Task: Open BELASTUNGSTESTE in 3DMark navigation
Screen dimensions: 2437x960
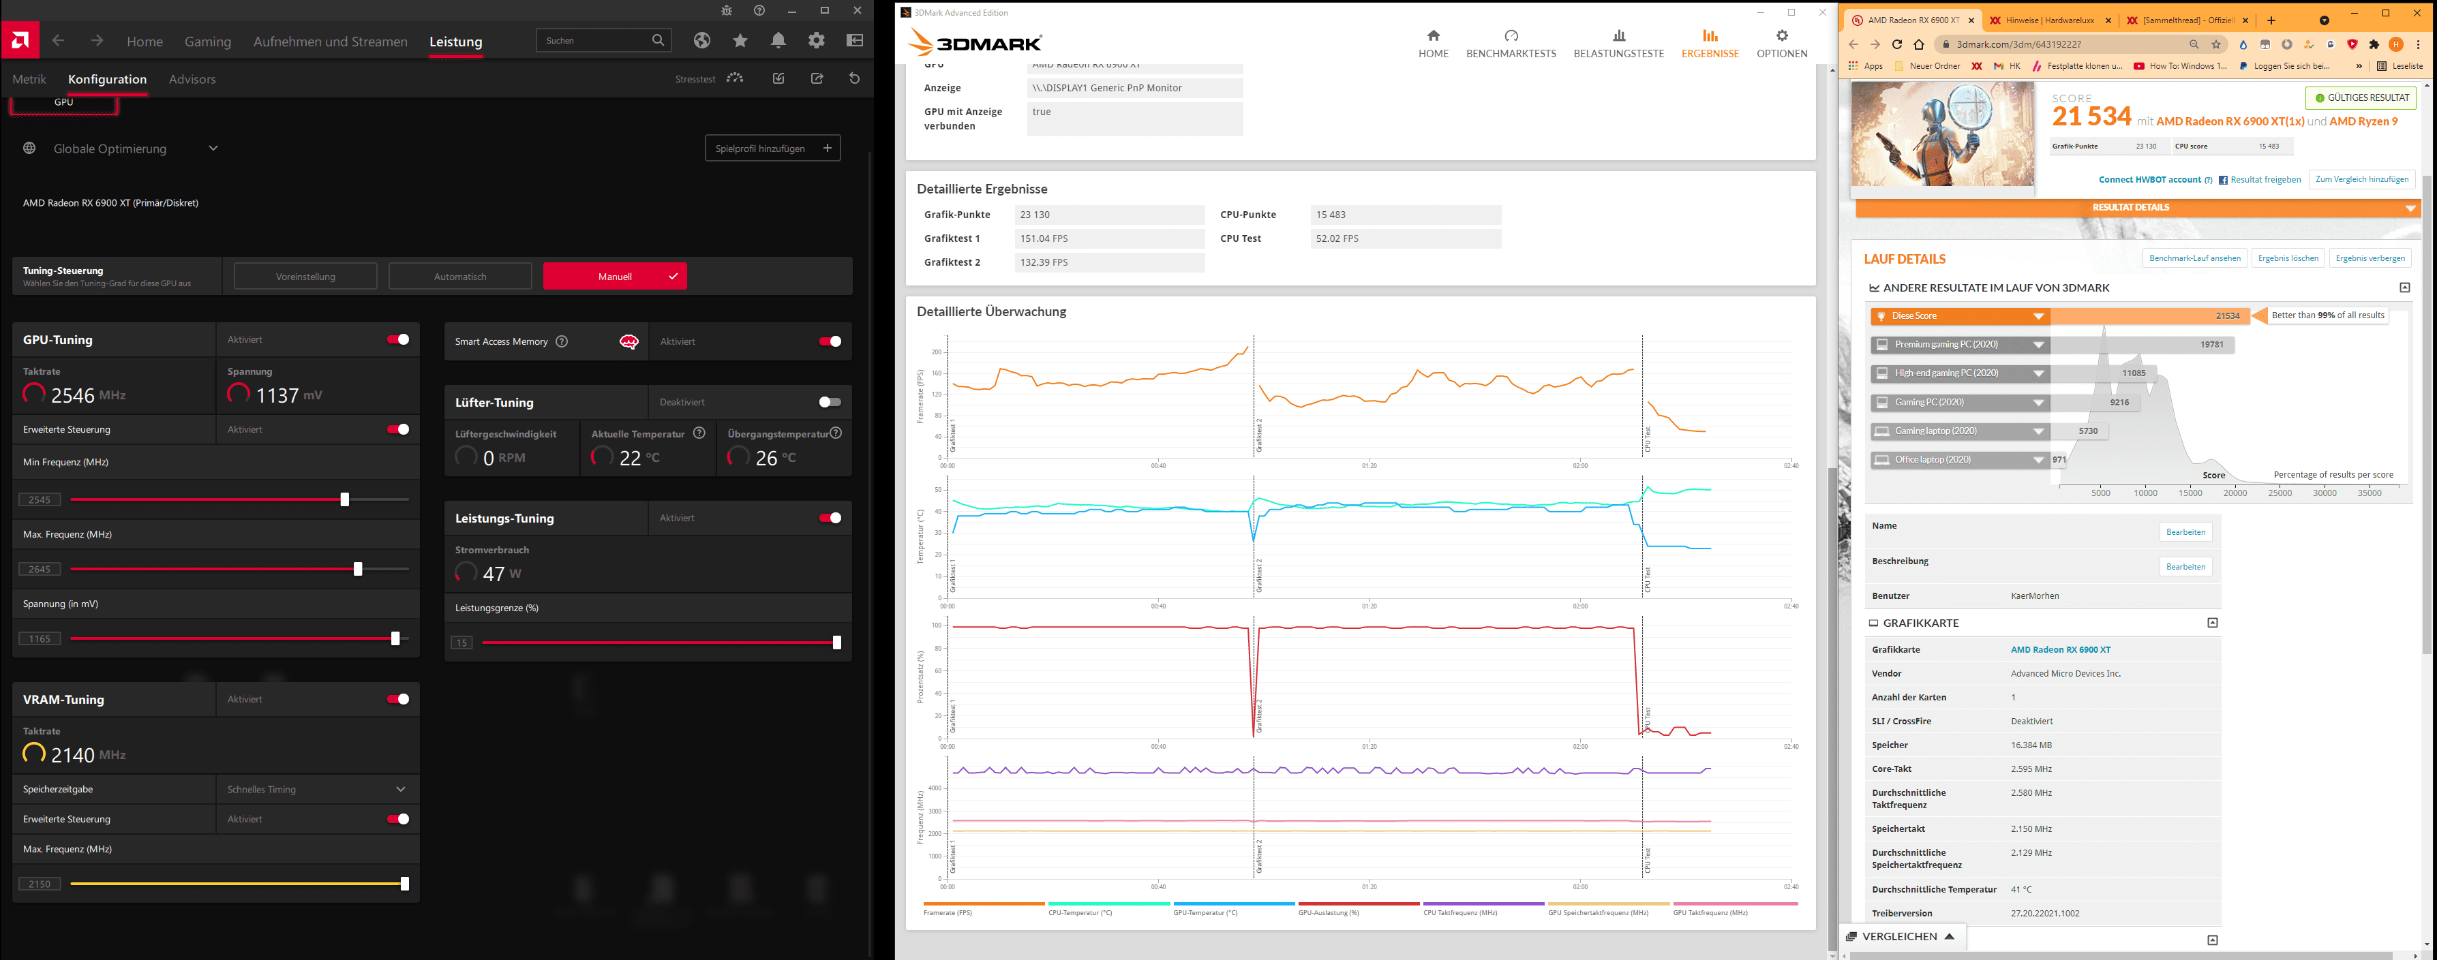Action: 1619,44
